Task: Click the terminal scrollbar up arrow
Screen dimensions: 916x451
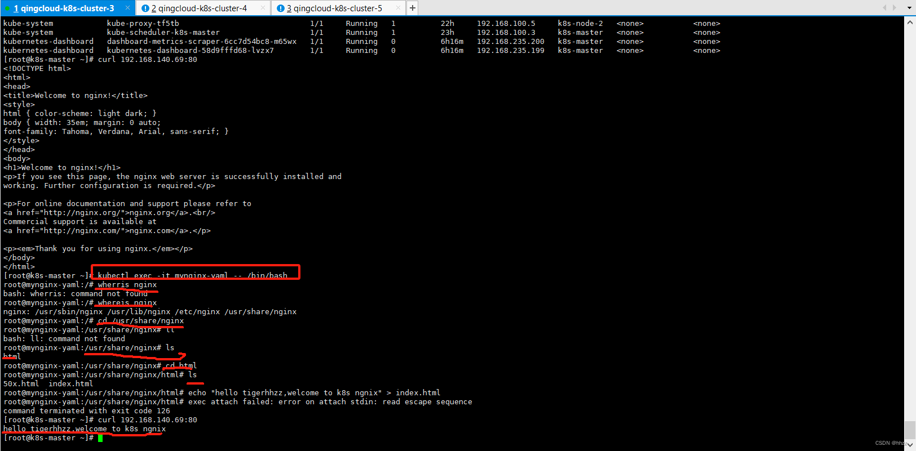Action: tap(910, 23)
